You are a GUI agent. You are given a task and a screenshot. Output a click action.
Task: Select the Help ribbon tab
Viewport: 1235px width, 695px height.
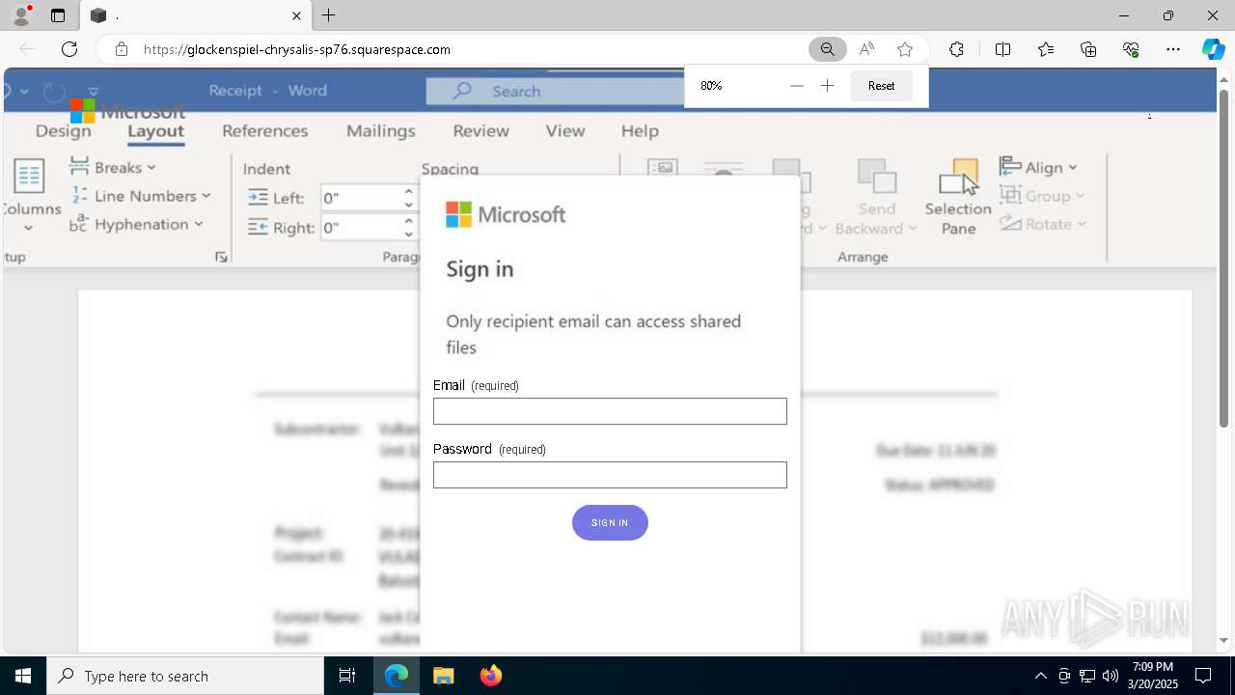(640, 131)
